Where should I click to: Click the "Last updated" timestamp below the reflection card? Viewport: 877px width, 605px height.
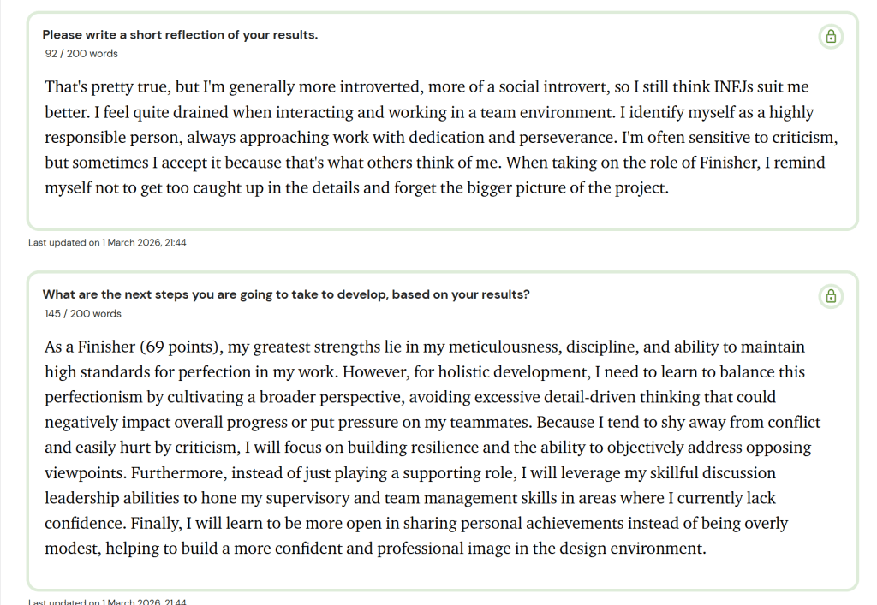click(x=107, y=243)
